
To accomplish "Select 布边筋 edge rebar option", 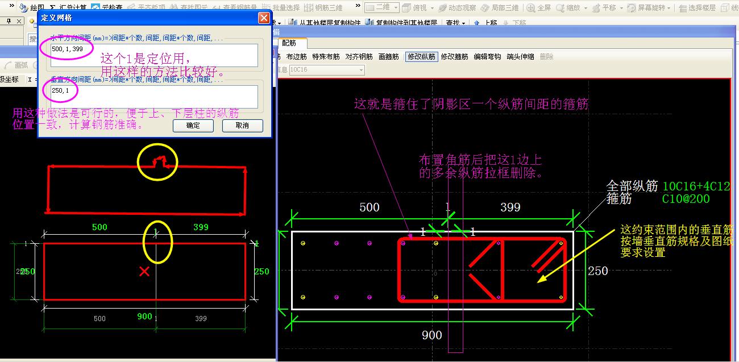I will click(296, 57).
